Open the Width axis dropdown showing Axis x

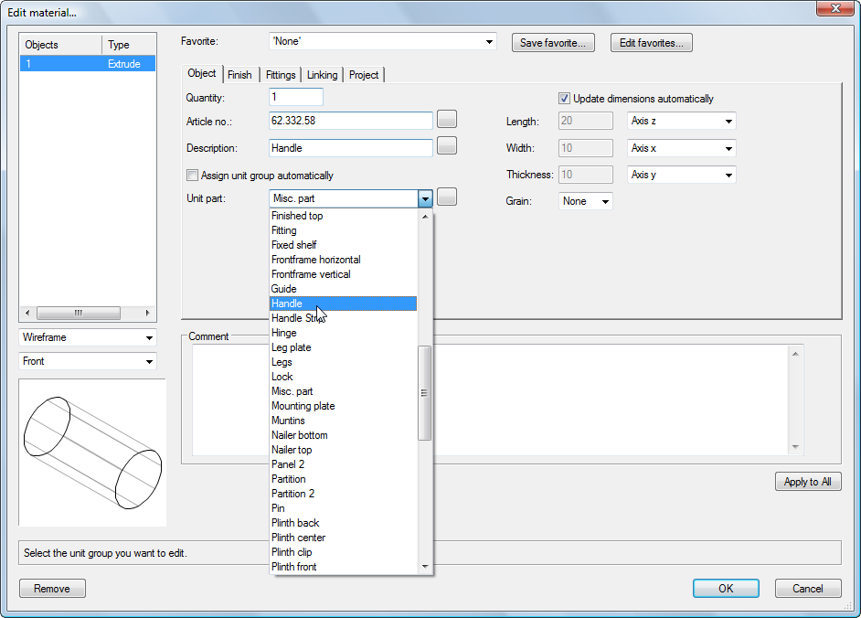(x=682, y=148)
